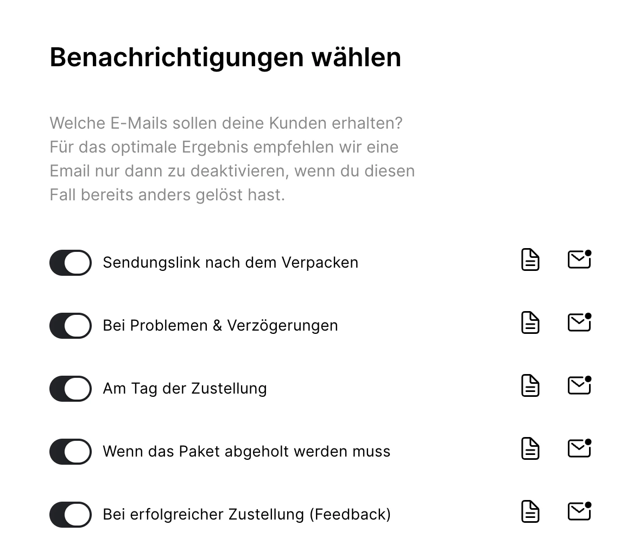Click envelope icon for Bei Problemen & Verzögerungen

point(579,322)
